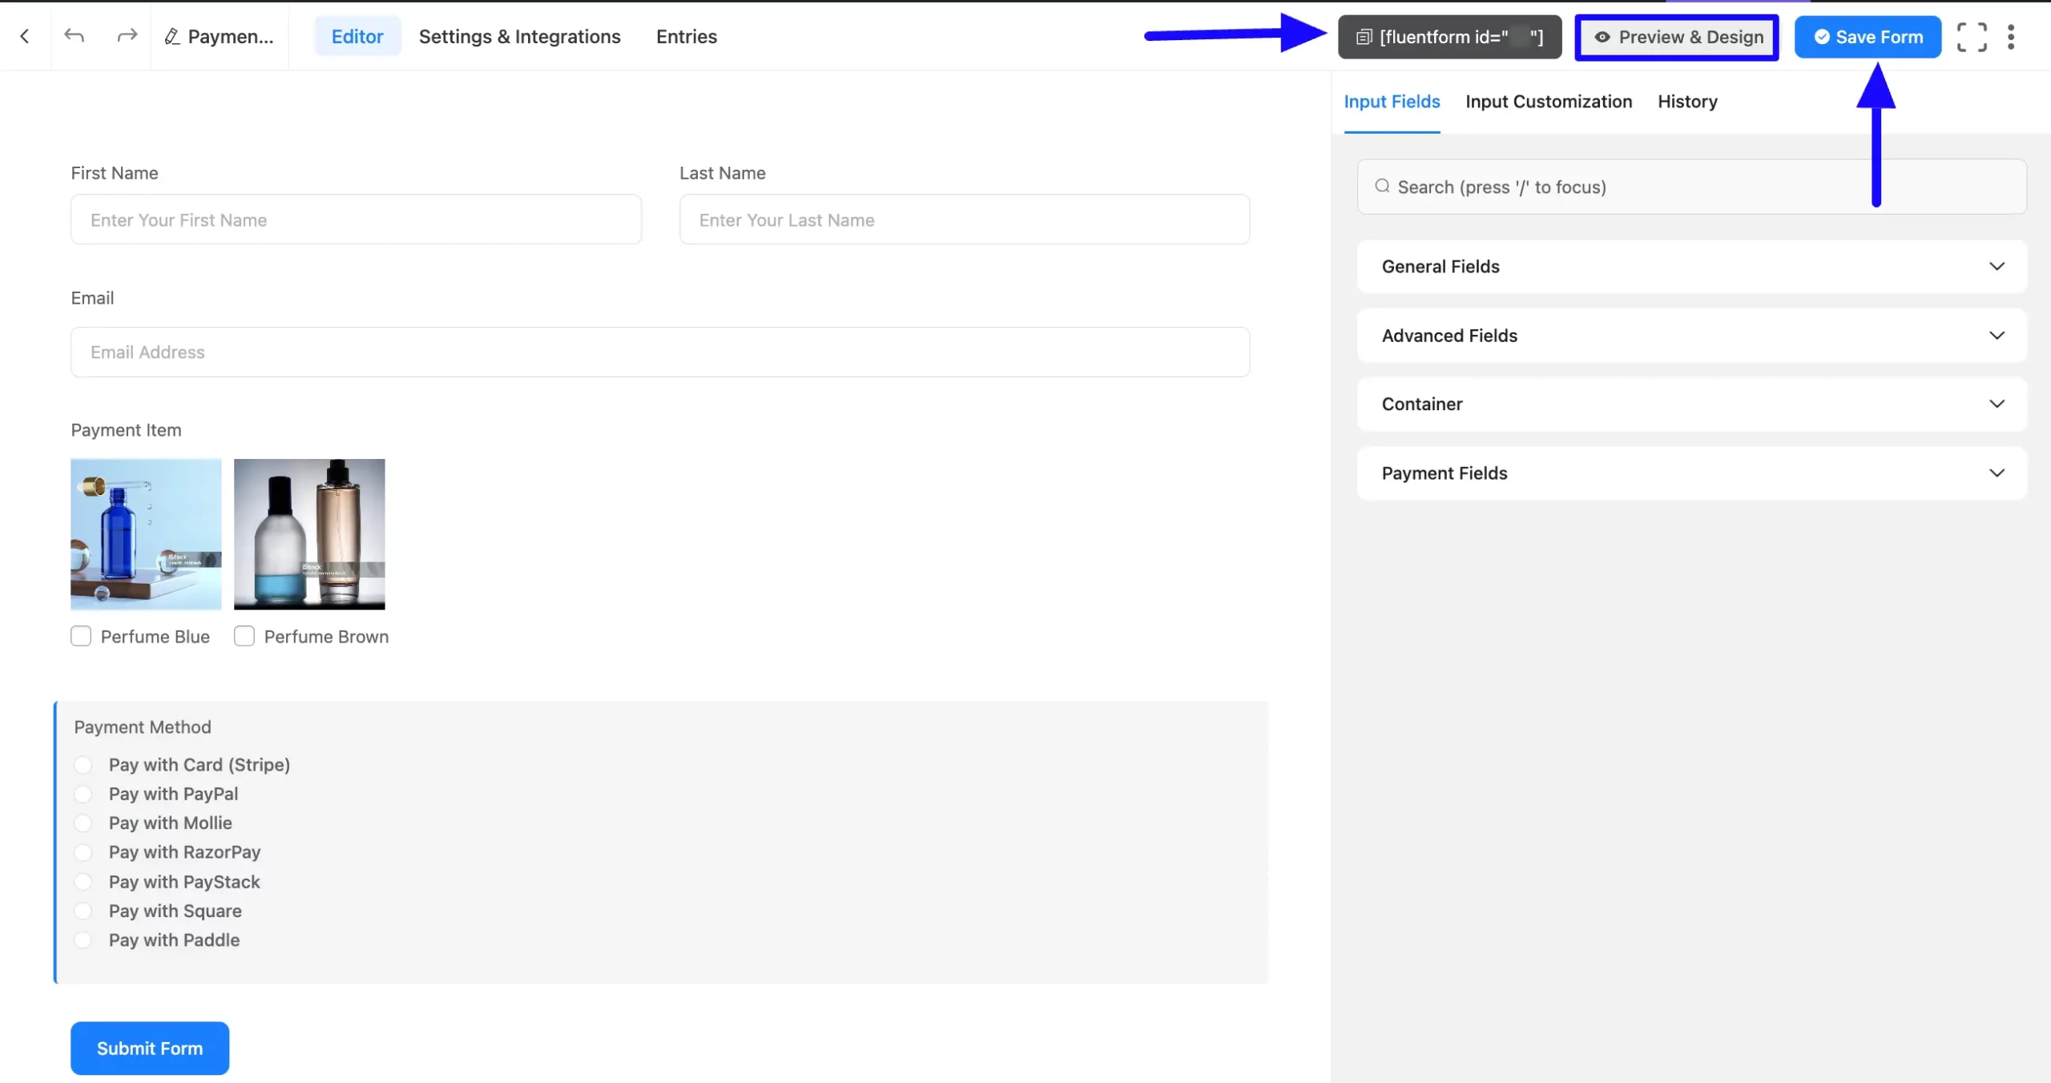2051x1083 pixels.
Task: Click the undo arrow icon
Action: (74, 36)
